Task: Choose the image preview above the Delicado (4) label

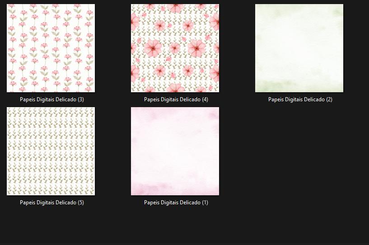Action: point(175,48)
